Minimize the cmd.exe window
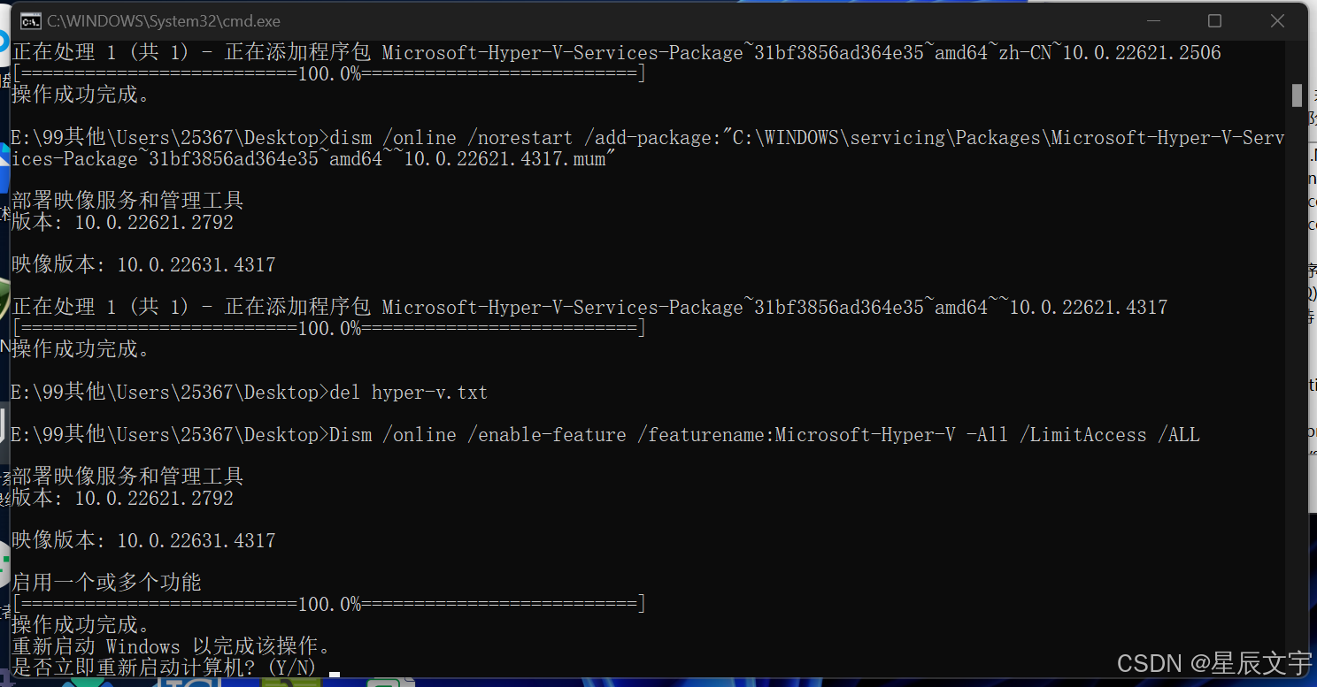 click(1151, 20)
